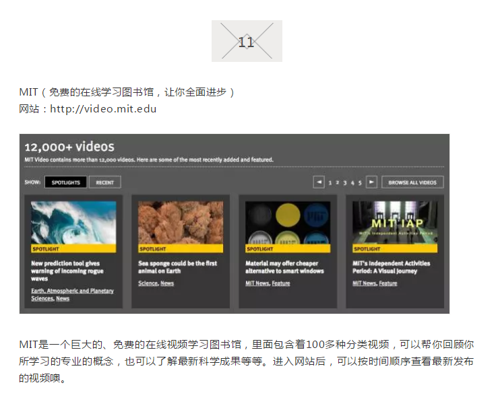The image size is (496, 414).
Task: Open Earth, Atmospheric and Planetary Sciences link
Action: [x=72, y=295]
